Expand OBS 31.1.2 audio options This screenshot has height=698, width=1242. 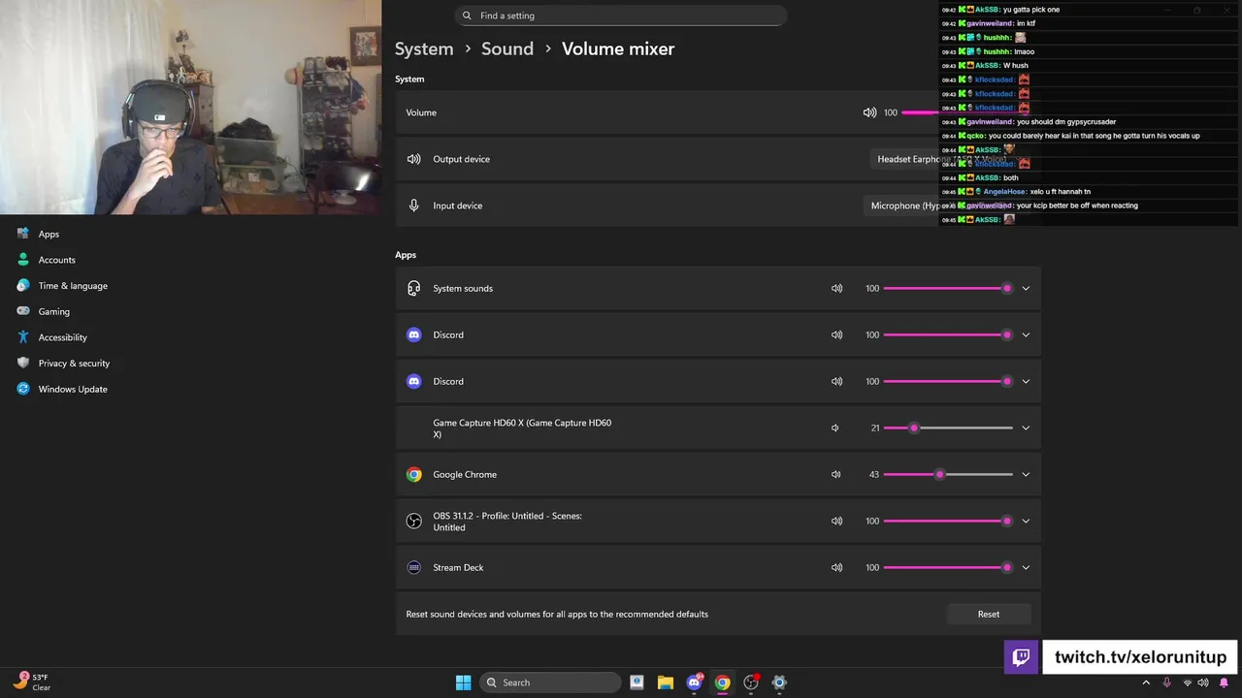pyautogui.click(x=1026, y=521)
